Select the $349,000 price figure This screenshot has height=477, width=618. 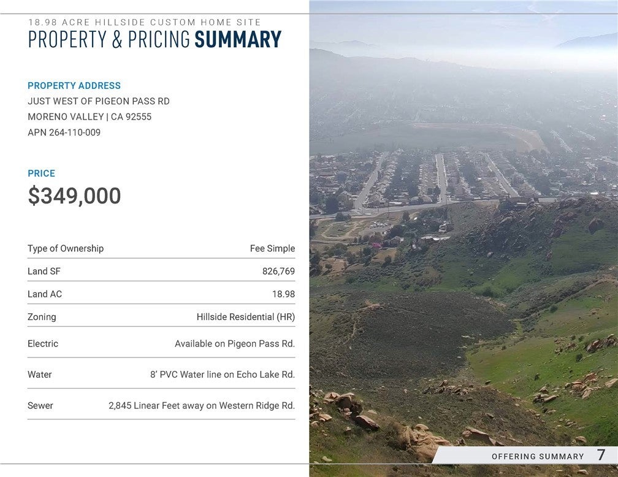point(75,196)
